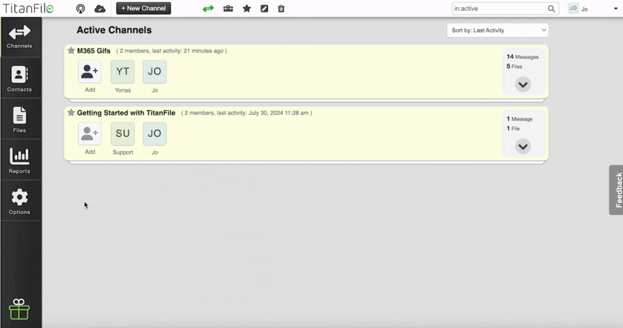Click the SU Support member avatar
The width and height of the screenshot is (623, 328).
[123, 134]
